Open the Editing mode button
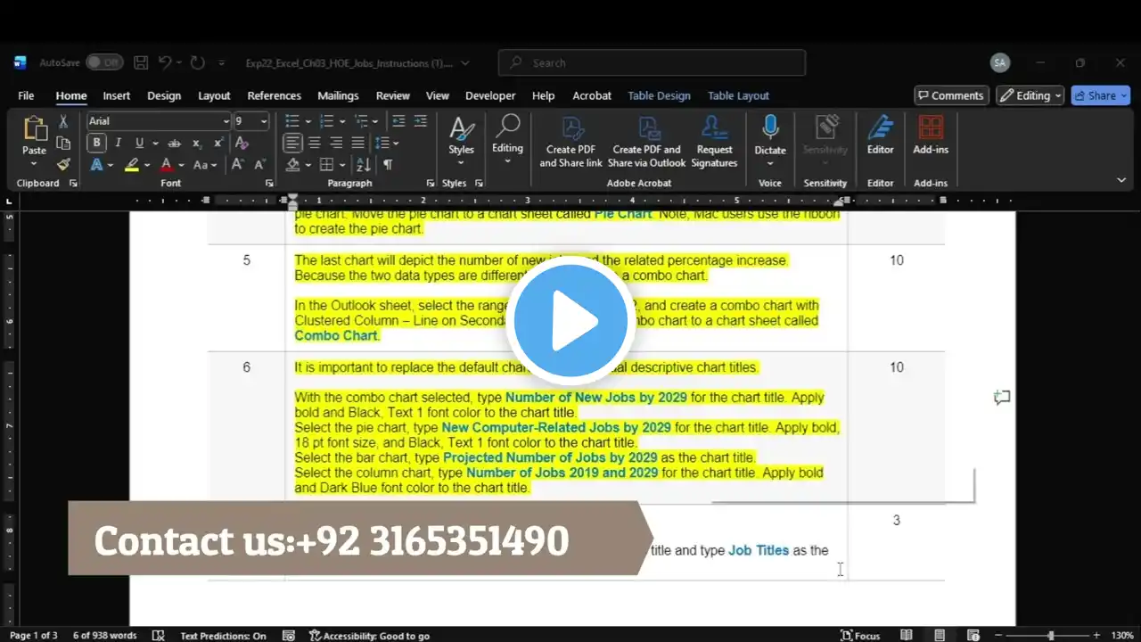This screenshot has height=642, width=1141. 1030,95
